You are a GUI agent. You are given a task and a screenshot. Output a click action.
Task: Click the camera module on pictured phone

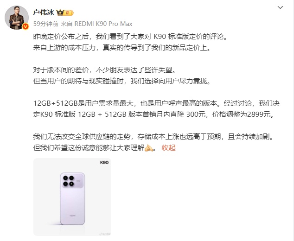click(72, 180)
